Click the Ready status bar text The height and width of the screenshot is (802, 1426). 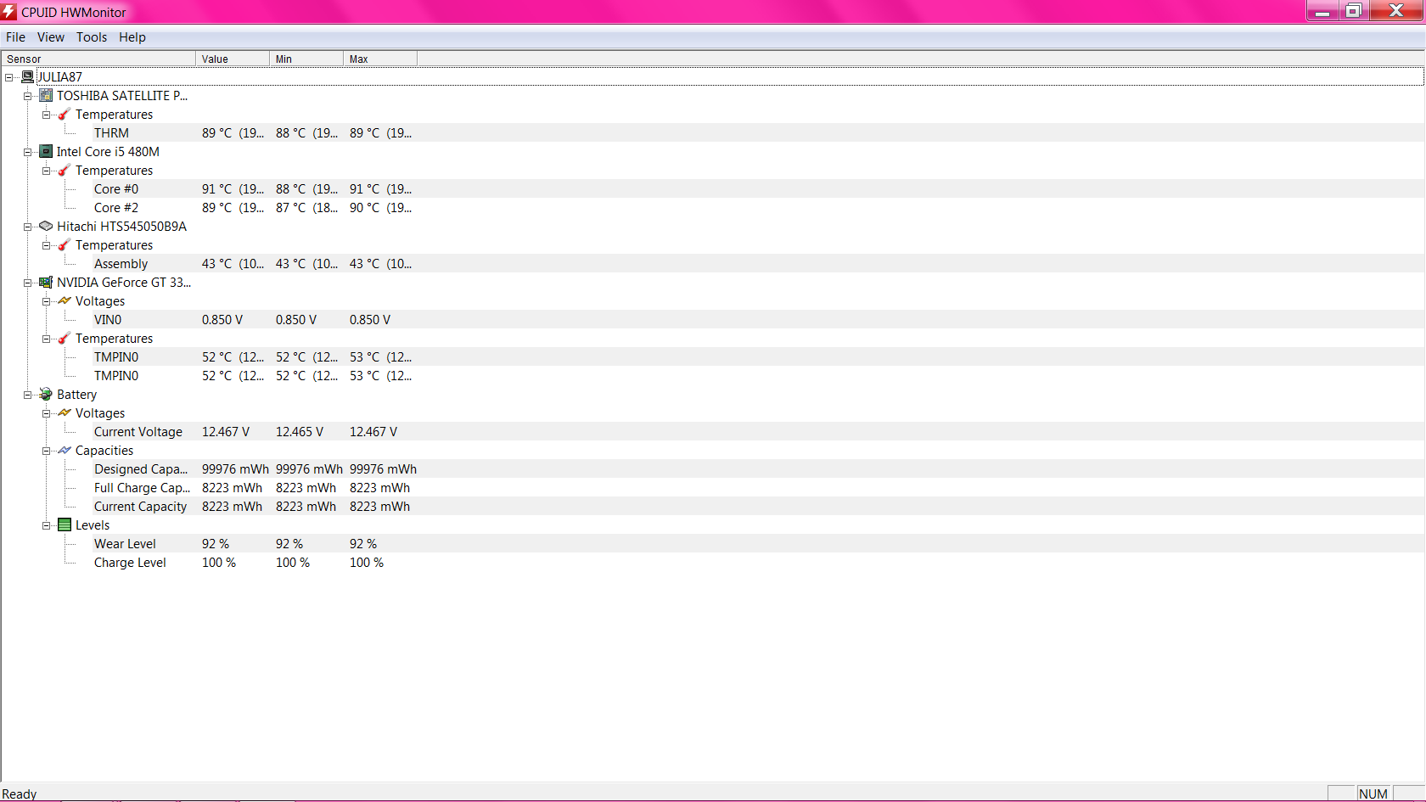20,794
